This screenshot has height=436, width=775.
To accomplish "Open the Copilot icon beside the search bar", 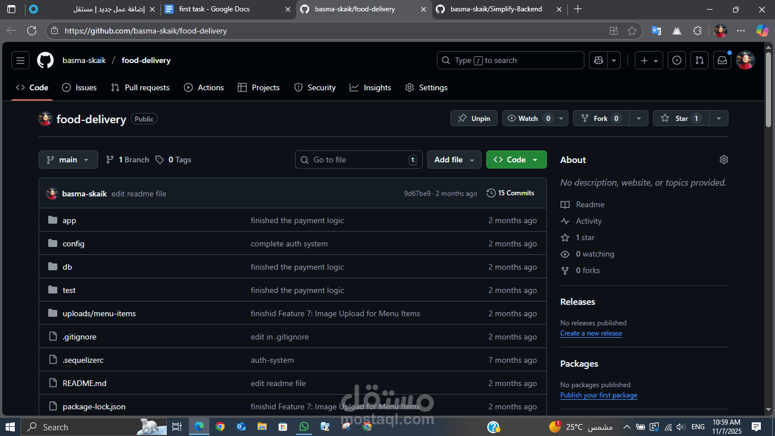I will coord(597,60).
